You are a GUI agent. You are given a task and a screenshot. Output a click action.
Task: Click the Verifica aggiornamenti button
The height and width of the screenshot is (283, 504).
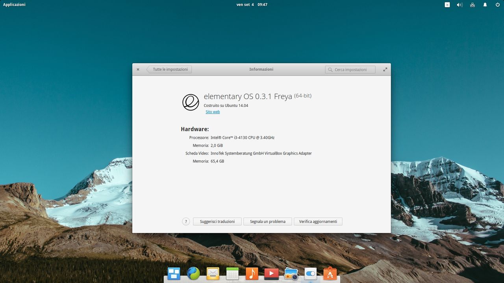pos(318,222)
